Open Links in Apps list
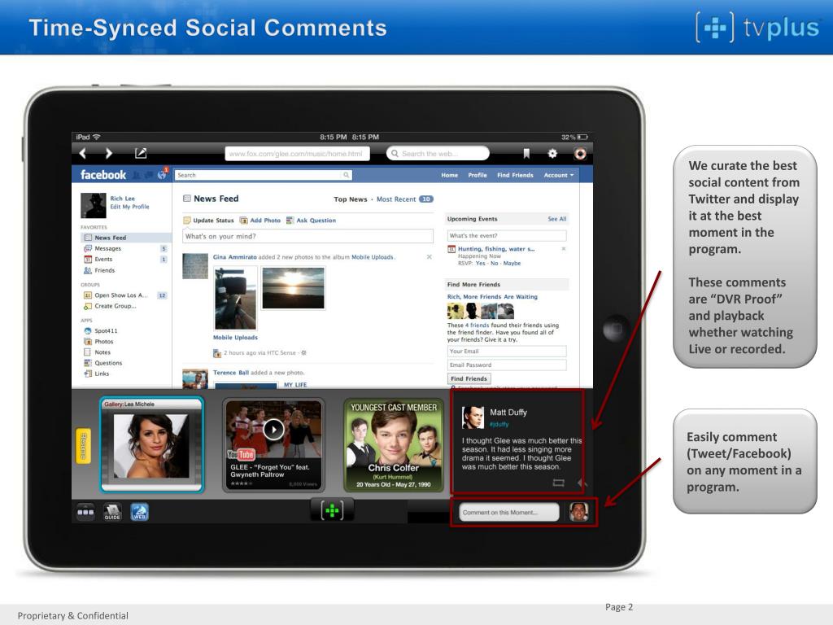833x625 pixels. coord(102,374)
